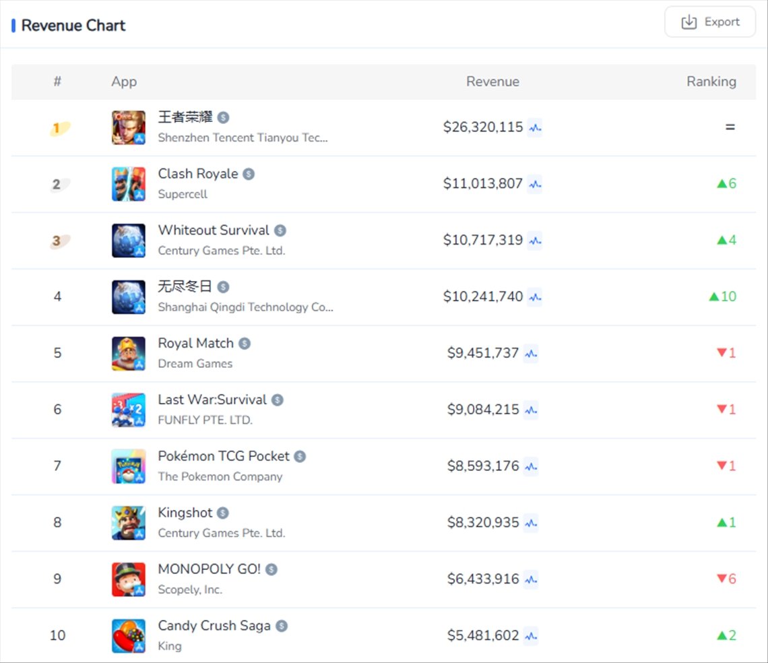
Task: Sort by the Ranking column header
Action: point(711,82)
